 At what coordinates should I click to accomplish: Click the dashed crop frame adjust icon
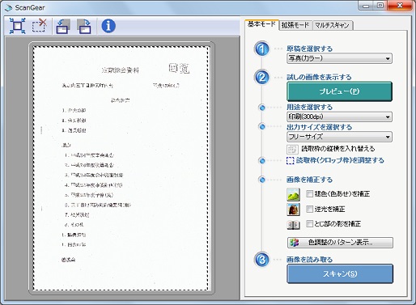pos(291,161)
